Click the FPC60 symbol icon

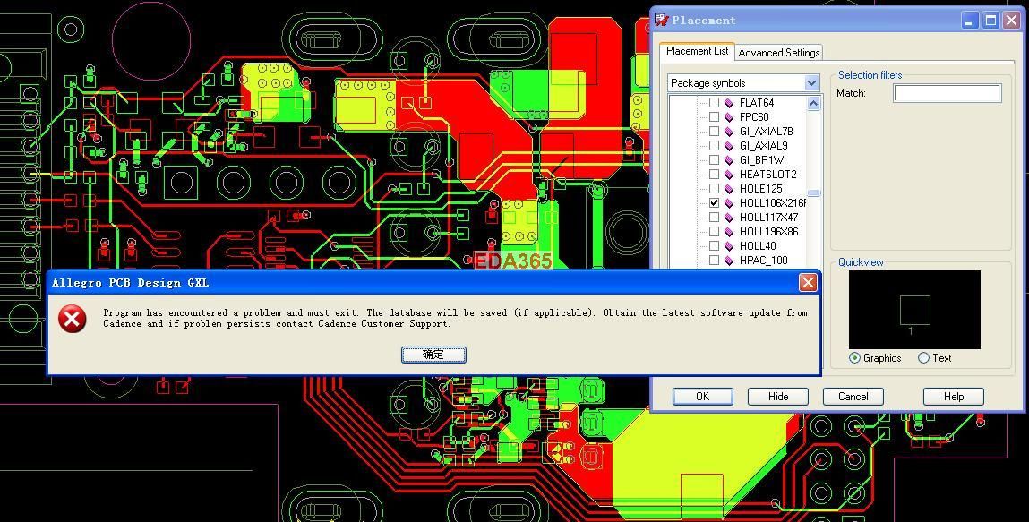tap(728, 117)
